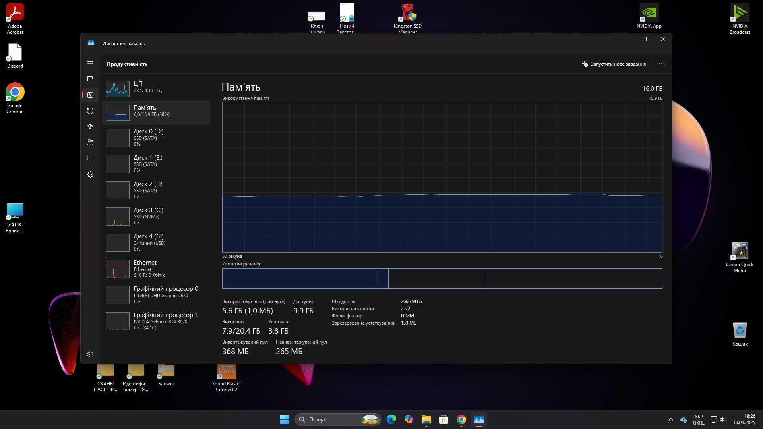This screenshot has height=429, width=763.
Task: Open Copilot from taskbar
Action: pos(409,419)
